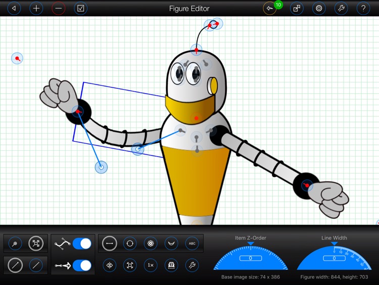Click the 'Figure width: 844, height: 703' text
This screenshot has width=379, height=285.
point(334,277)
